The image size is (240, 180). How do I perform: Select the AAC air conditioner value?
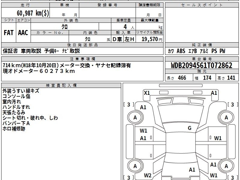(x=23, y=33)
